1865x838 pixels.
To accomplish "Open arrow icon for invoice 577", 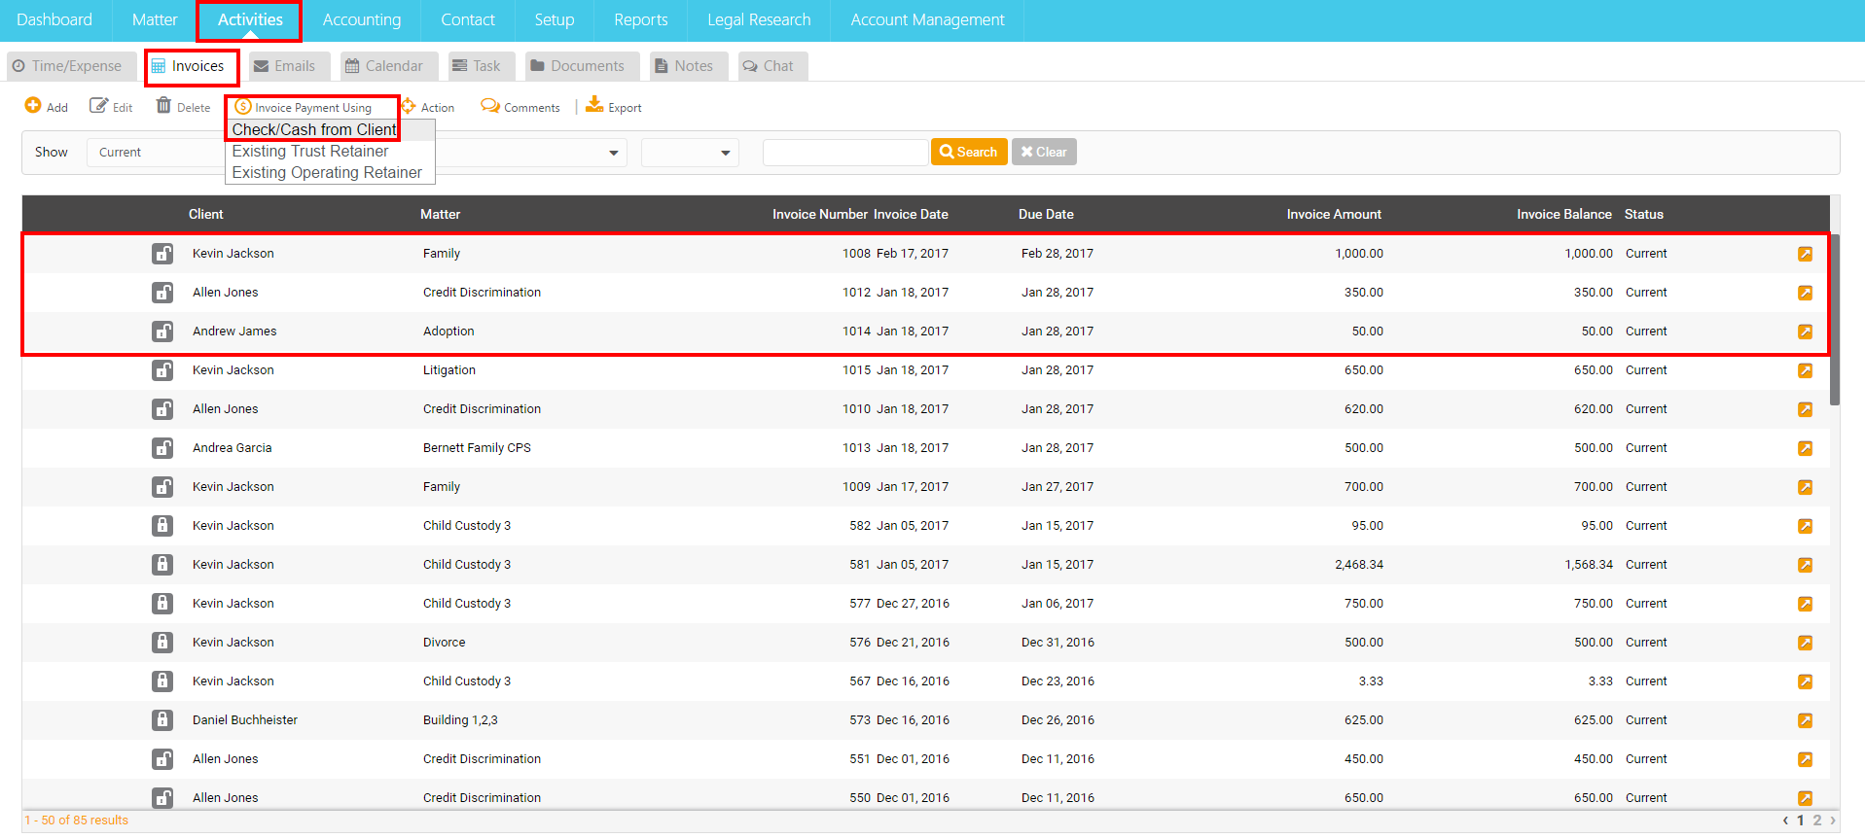I will click(1805, 604).
